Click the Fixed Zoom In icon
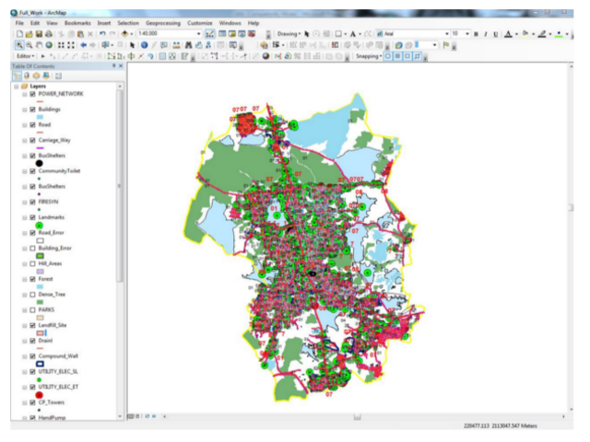This screenshot has height=442, width=590. pyautogui.click(x=61, y=45)
